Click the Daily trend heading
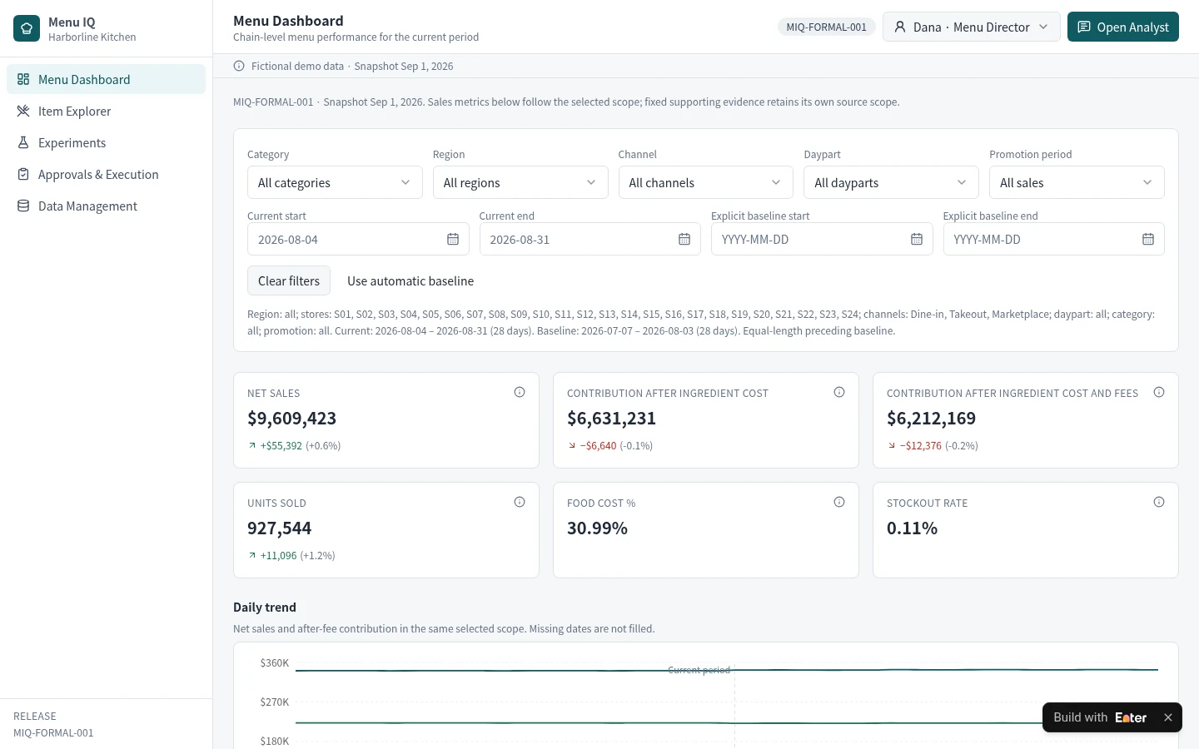Screen dimensions: 1199x749 click(x=265, y=608)
